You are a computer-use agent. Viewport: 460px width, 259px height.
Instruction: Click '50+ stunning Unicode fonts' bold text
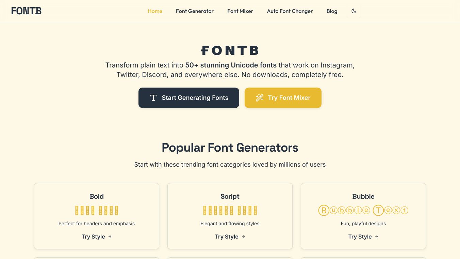(231, 65)
